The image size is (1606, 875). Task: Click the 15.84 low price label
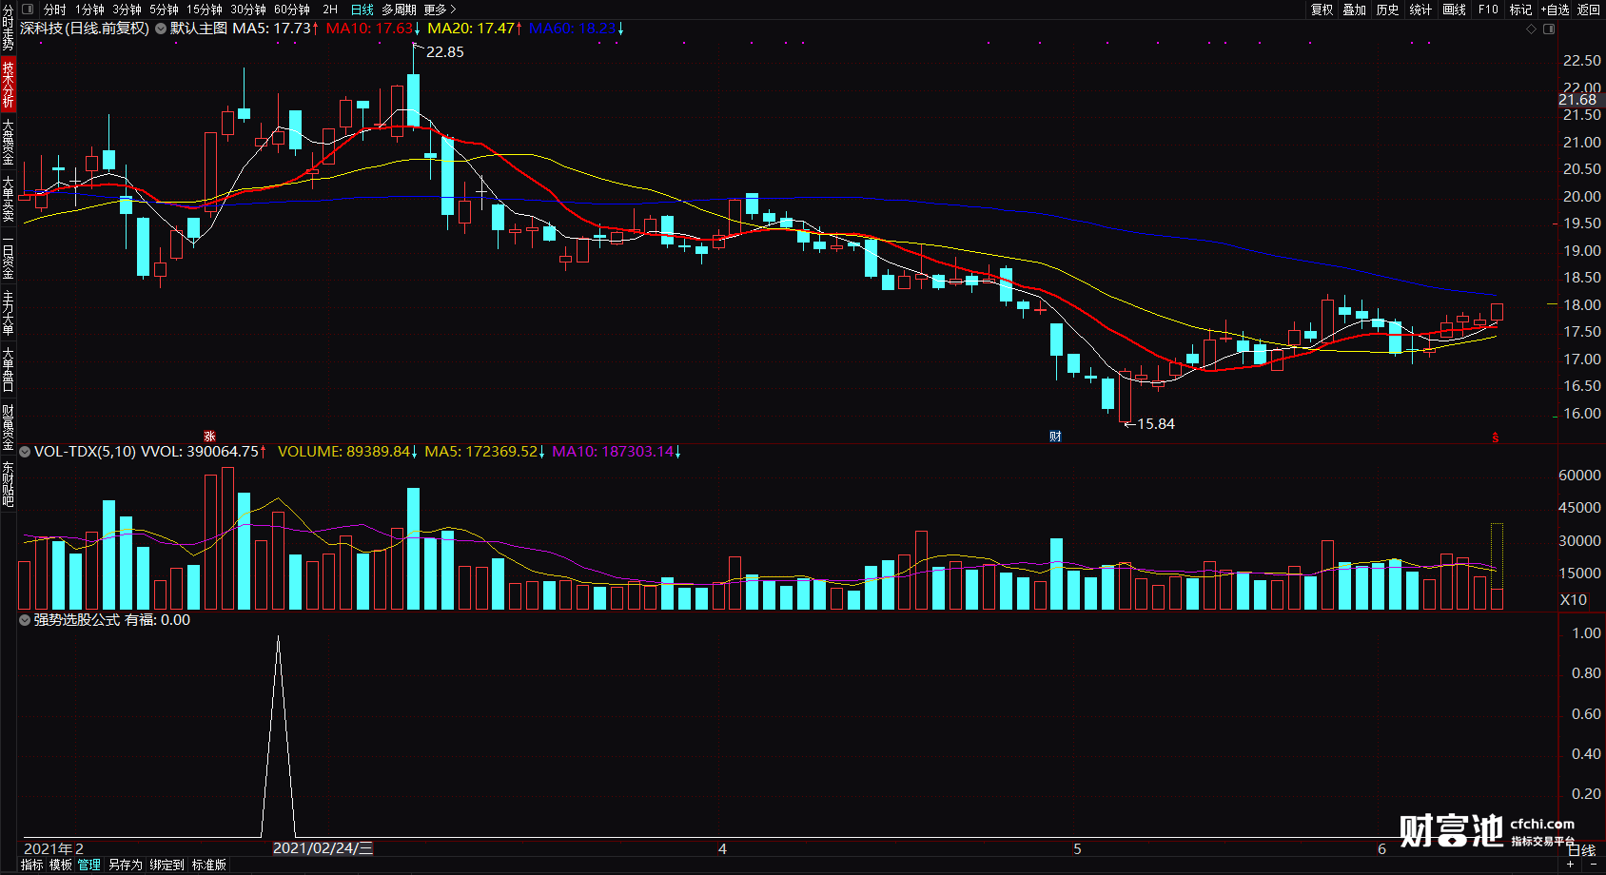point(1156,424)
